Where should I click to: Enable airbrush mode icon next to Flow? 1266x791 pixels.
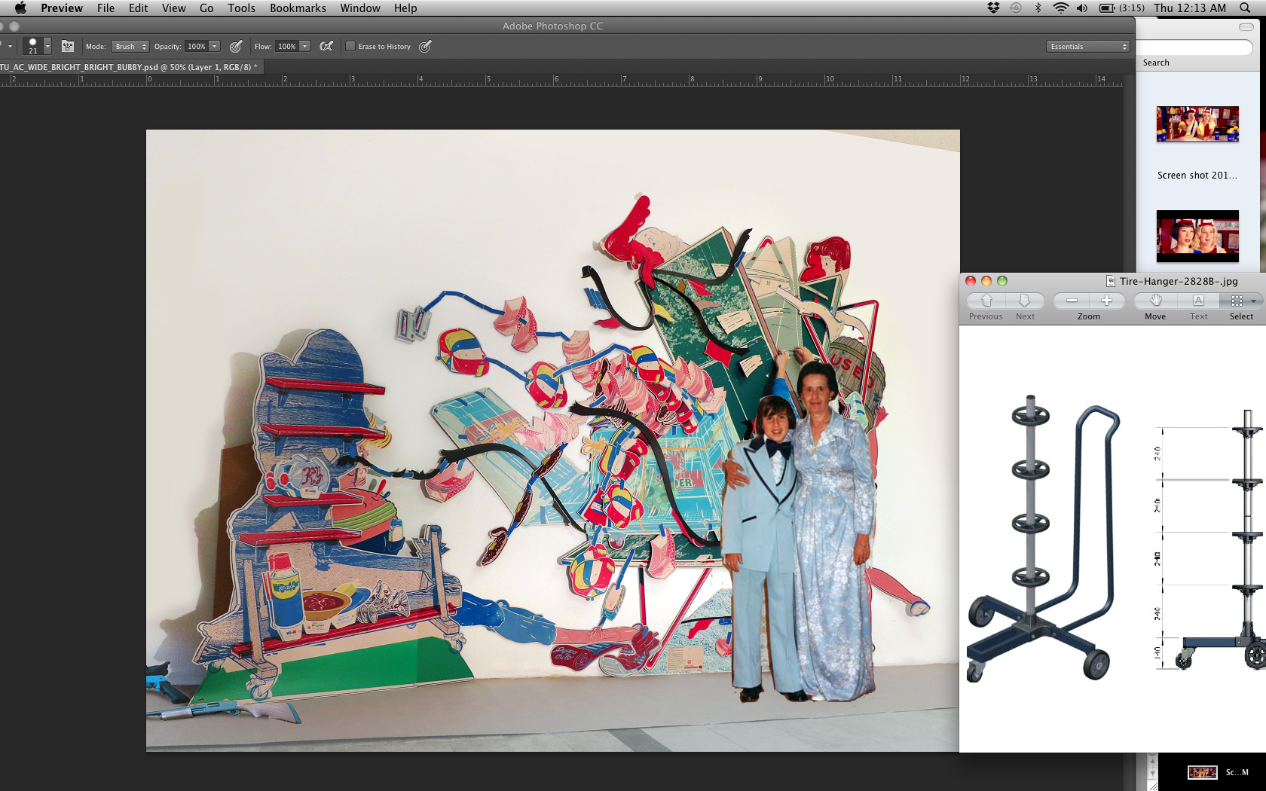(326, 47)
